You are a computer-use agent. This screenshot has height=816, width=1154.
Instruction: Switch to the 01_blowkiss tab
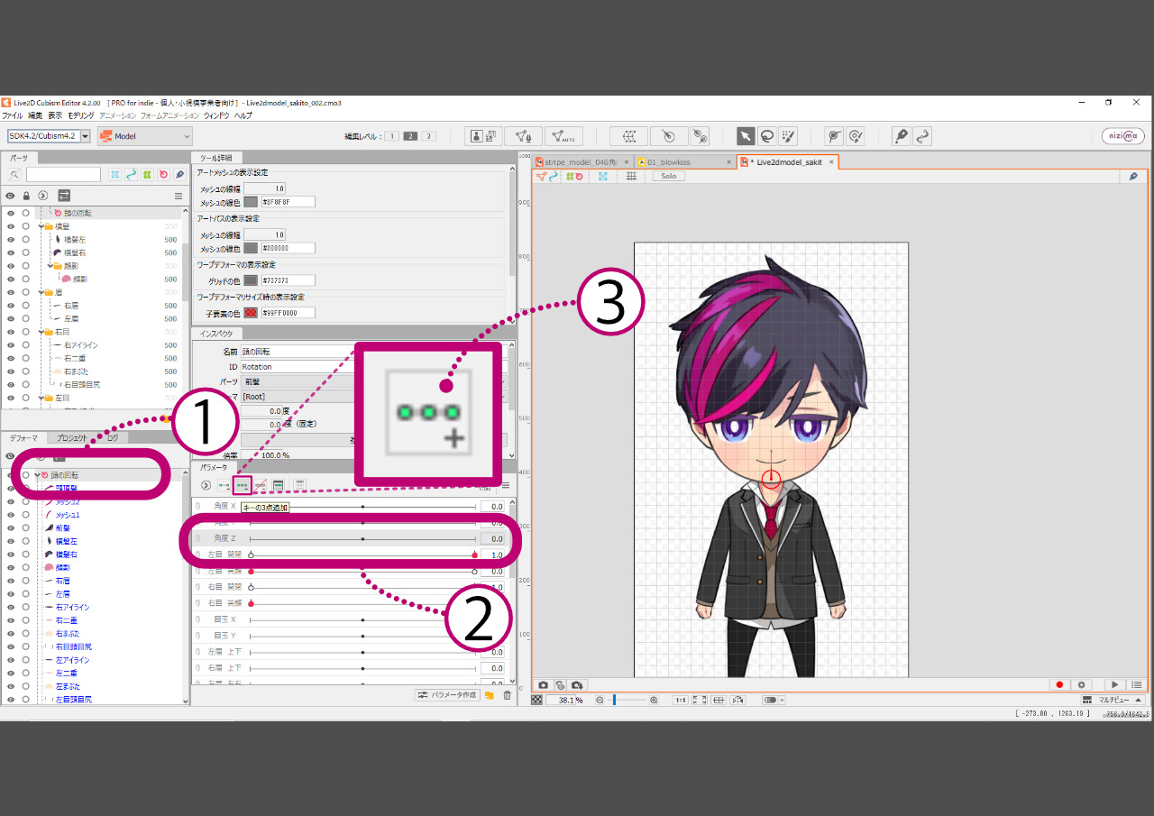684,162
